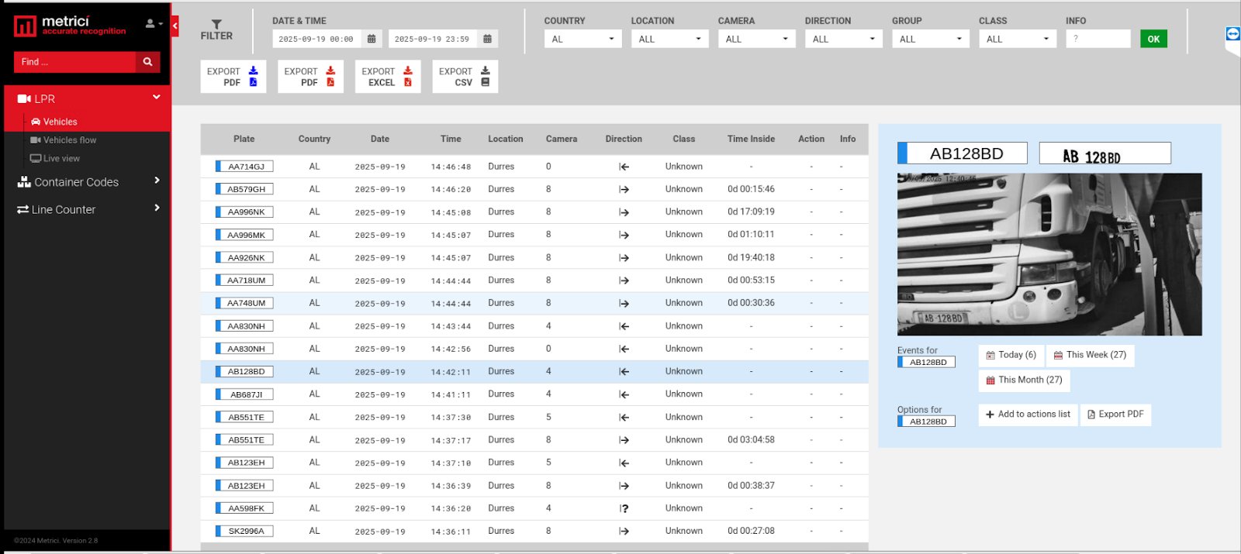Image resolution: width=1241 pixels, height=554 pixels.
Task: Open Vehicles flow in the sidebar
Action: [69, 140]
